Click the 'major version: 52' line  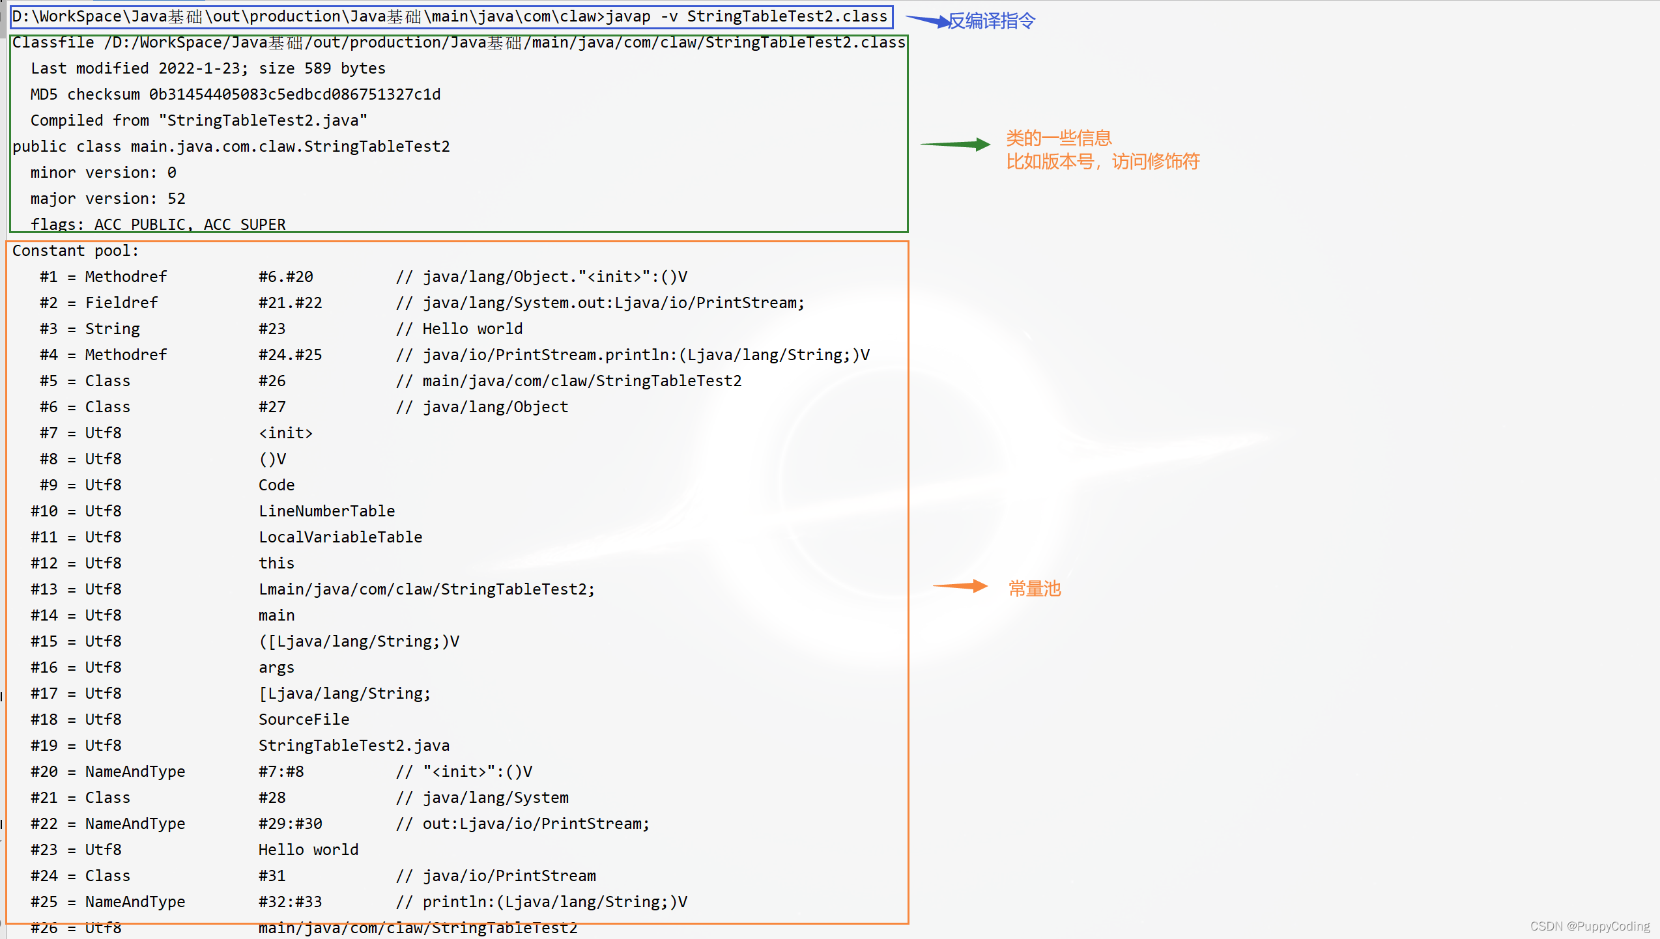(107, 199)
